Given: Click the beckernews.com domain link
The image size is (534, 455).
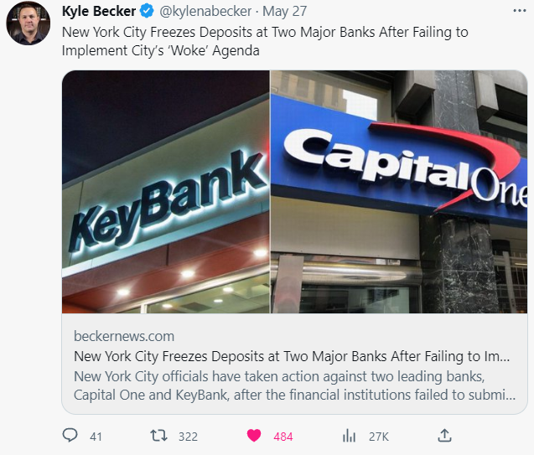Looking at the screenshot, I should click(x=124, y=336).
